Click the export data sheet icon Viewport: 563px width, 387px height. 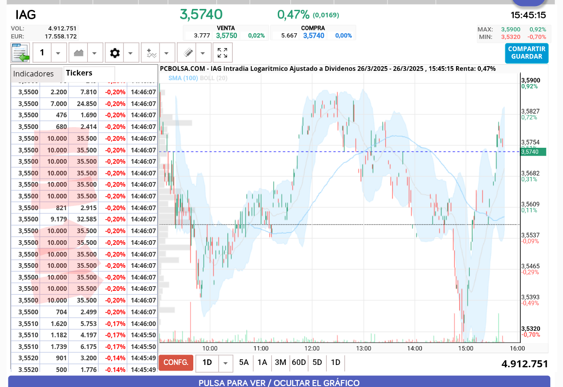click(20, 53)
